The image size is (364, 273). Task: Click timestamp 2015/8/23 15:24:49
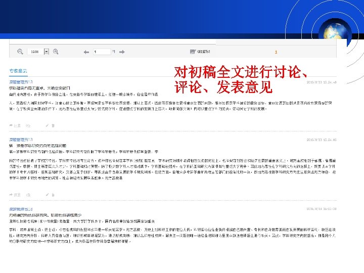click(x=322, y=82)
